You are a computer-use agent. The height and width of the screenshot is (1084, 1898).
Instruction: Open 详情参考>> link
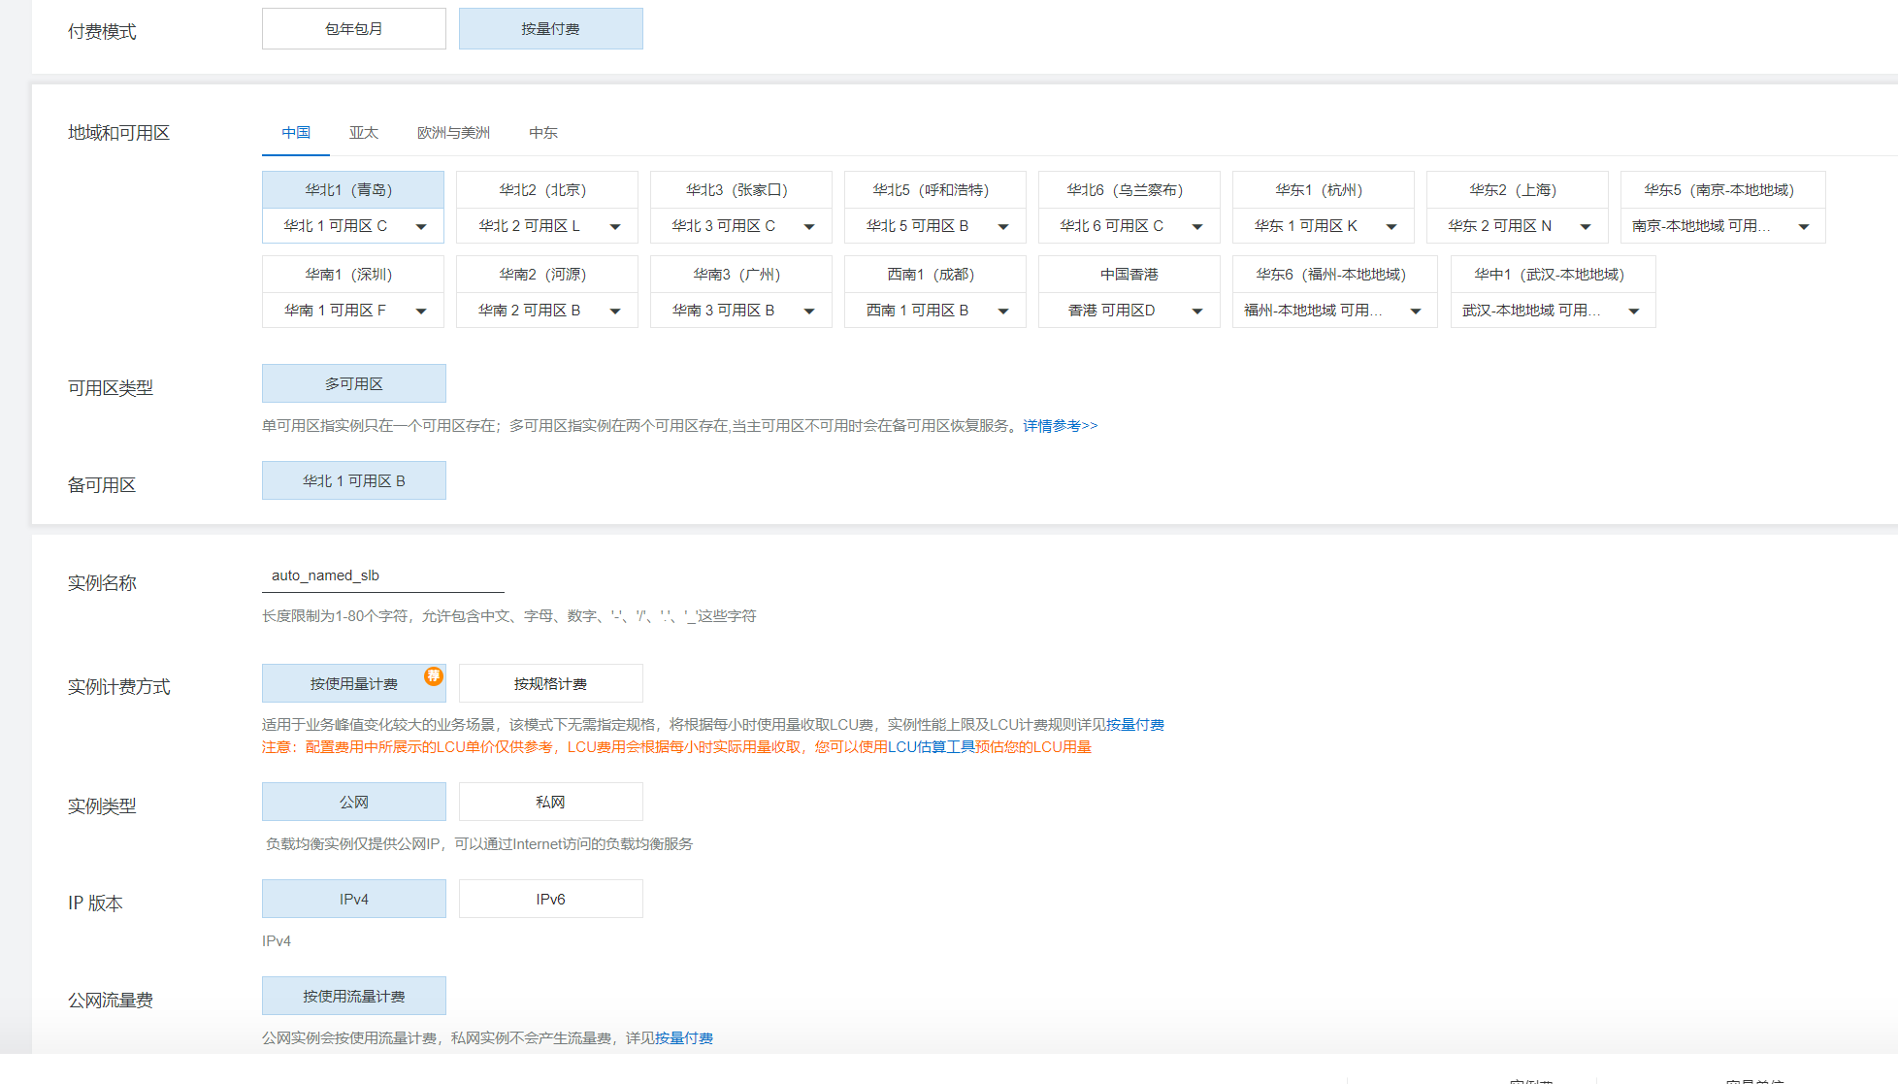click(1060, 425)
